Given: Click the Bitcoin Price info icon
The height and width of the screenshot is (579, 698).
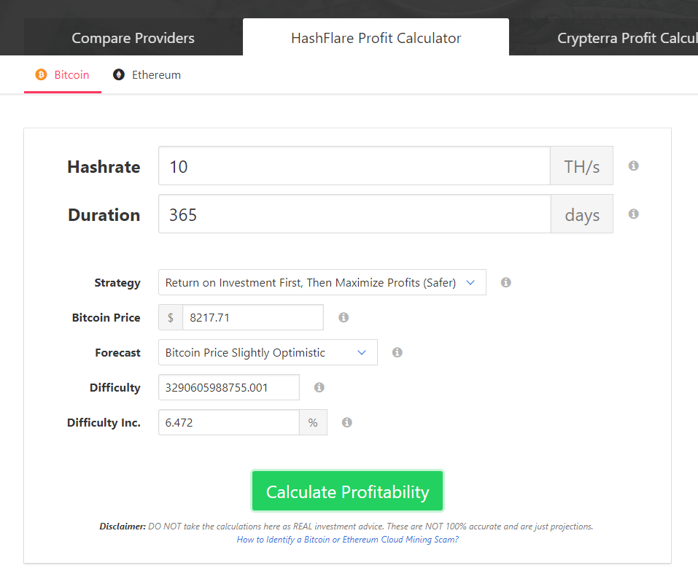Looking at the screenshot, I should 344,317.
